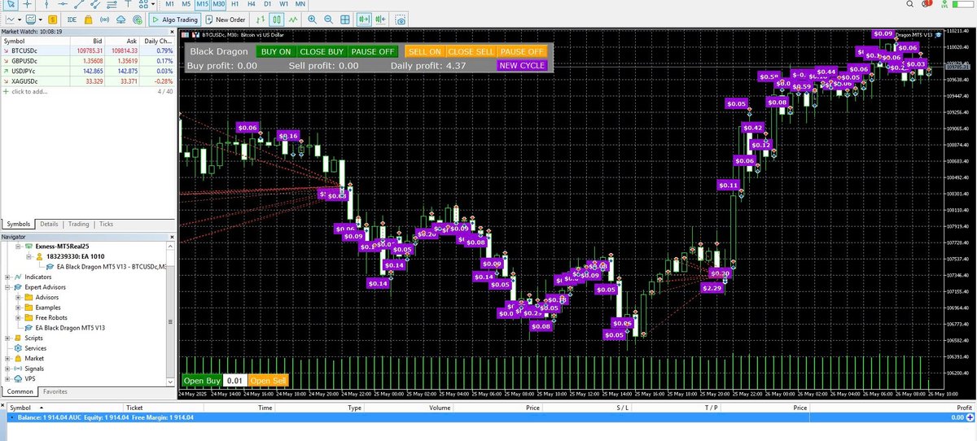The height and width of the screenshot is (441, 977).
Task: Open Market shopping bag toolbar icon
Action: [x=88, y=19]
